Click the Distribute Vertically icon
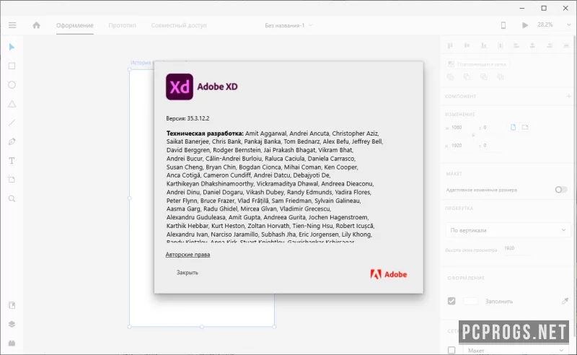This screenshot has height=355, width=577. [x=500, y=45]
